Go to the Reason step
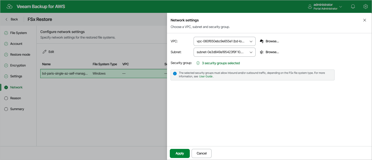372x160 pixels. coord(15,98)
